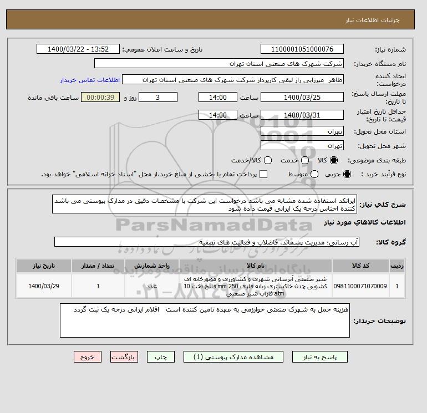Click the تعداد / مقدار column header

[x=98, y=266]
